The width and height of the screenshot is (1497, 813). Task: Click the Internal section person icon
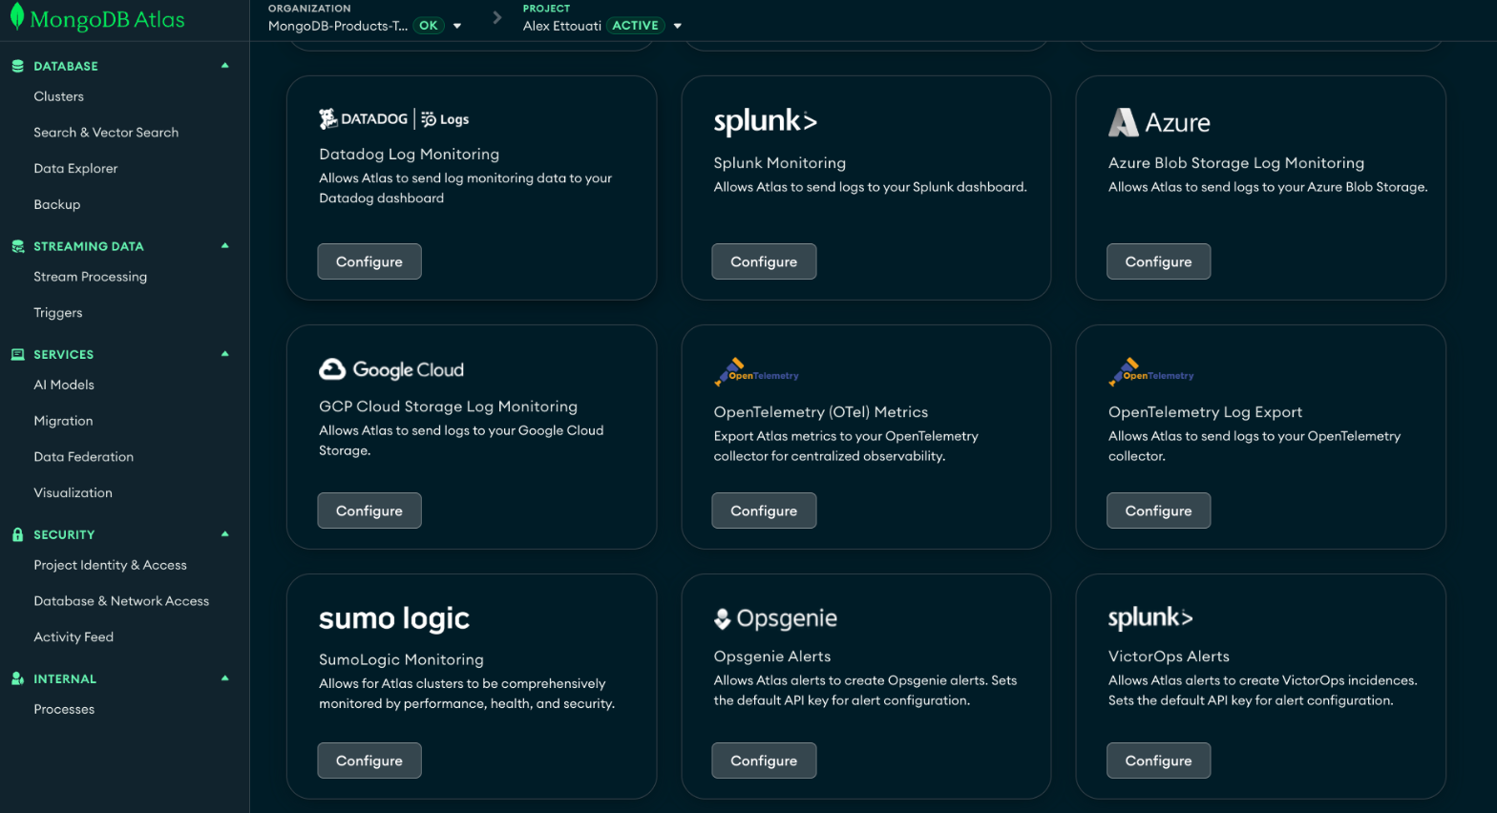point(17,678)
